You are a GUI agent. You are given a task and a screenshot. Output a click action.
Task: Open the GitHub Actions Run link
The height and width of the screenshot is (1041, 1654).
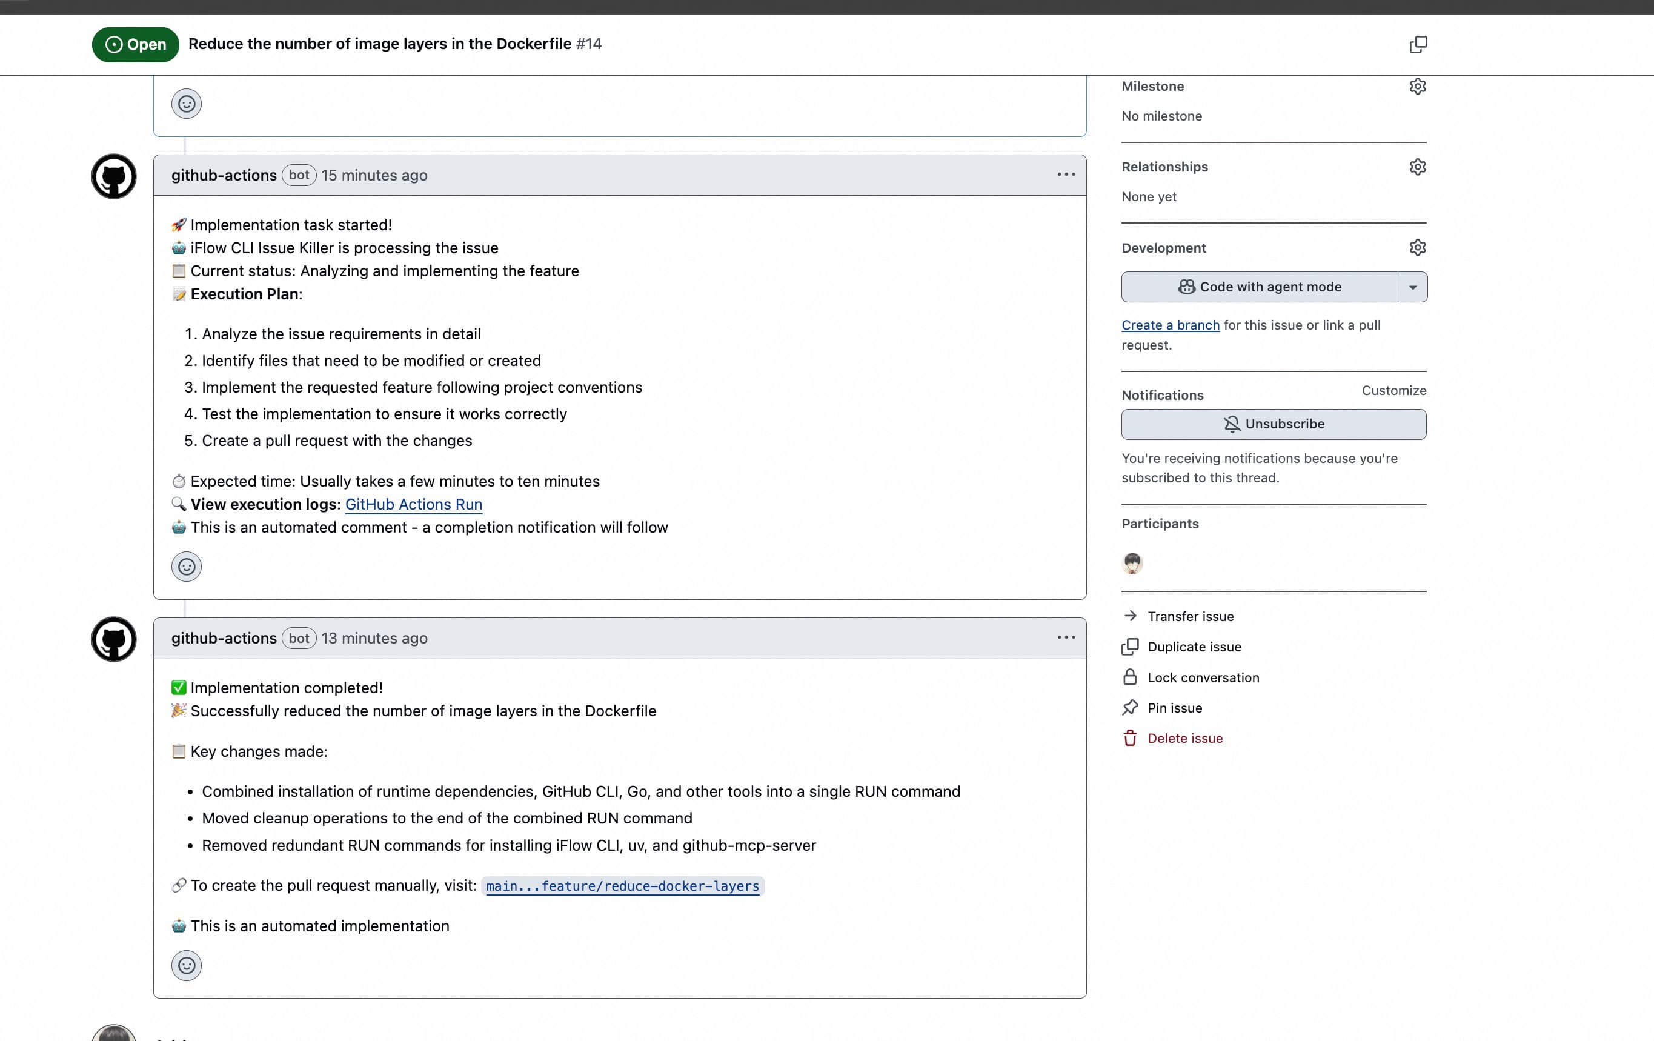(x=413, y=504)
